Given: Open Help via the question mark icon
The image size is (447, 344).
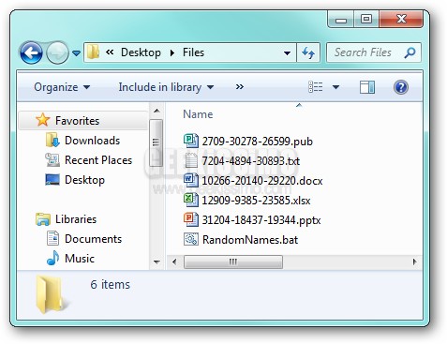Looking at the screenshot, I should tap(401, 87).
